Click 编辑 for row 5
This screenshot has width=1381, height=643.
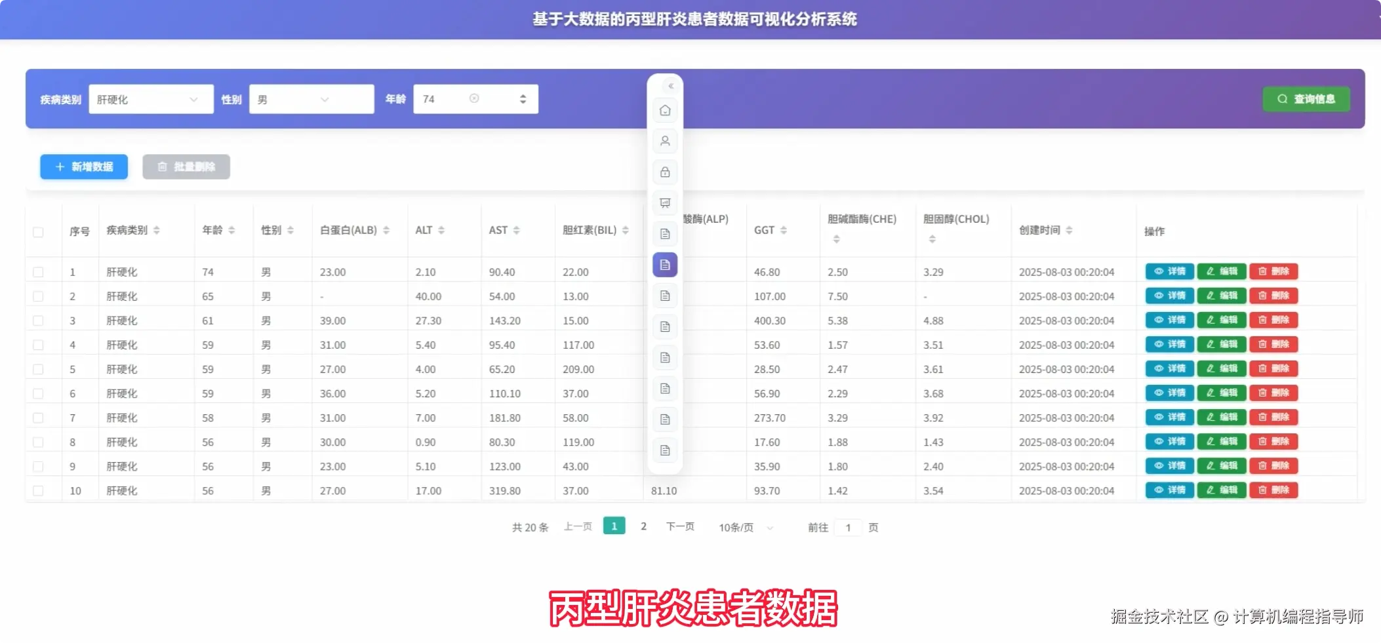pos(1221,368)
